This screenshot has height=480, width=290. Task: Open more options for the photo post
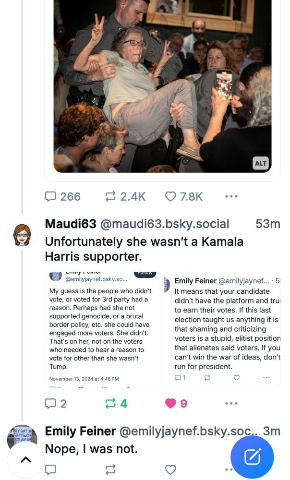(x=231, y=196)
